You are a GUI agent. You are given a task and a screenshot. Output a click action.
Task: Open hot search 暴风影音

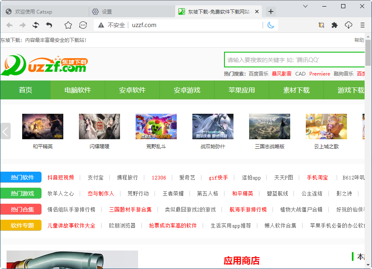(282, 74)
